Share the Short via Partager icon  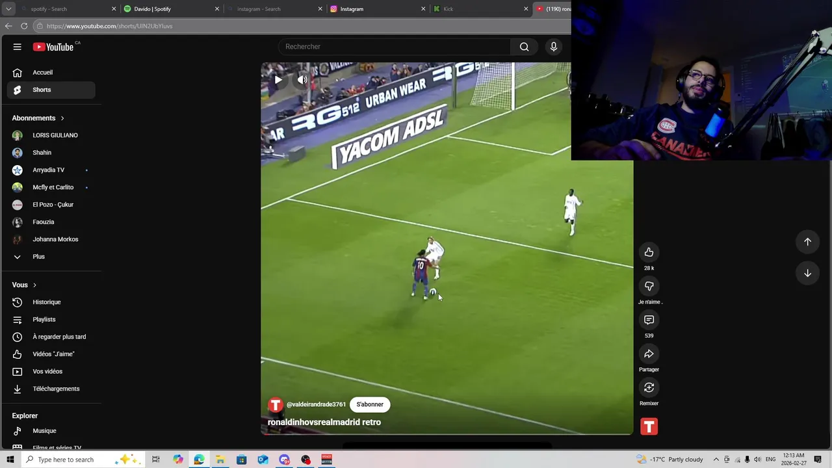[x=649, y=354]
